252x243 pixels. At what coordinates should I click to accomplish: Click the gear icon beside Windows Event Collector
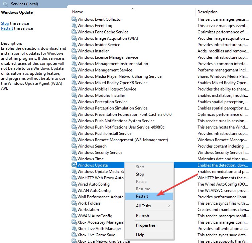pos(74,19)
